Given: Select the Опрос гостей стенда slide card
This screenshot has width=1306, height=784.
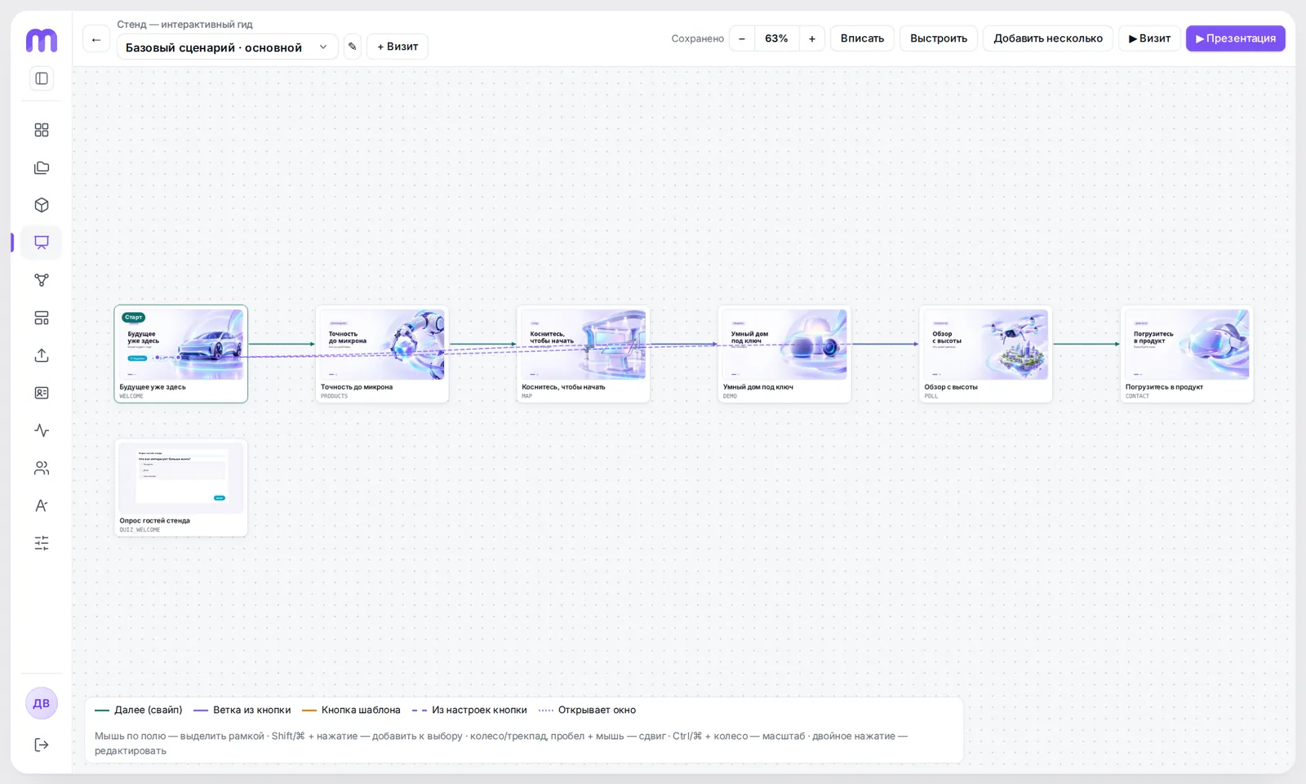Looking at the screenshot, I should click(x=181, y=488).
